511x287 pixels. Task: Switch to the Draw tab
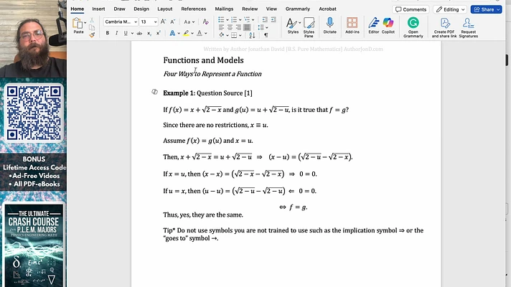[x=119, y=9]
